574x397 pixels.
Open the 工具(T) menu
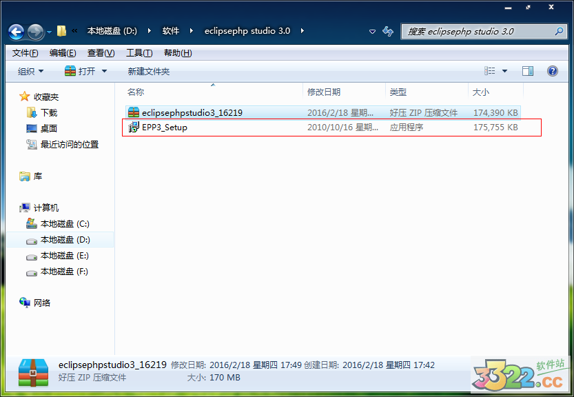coord(139,53)
